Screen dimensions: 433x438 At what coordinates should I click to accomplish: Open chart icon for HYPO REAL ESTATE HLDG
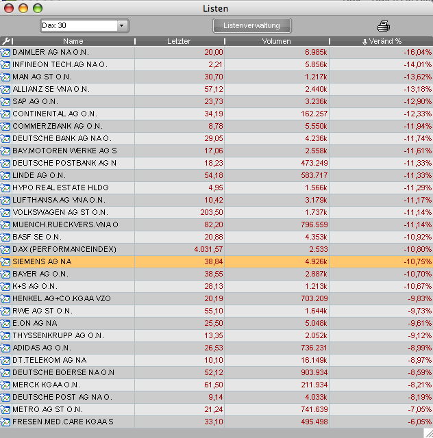tap(5, 188)
